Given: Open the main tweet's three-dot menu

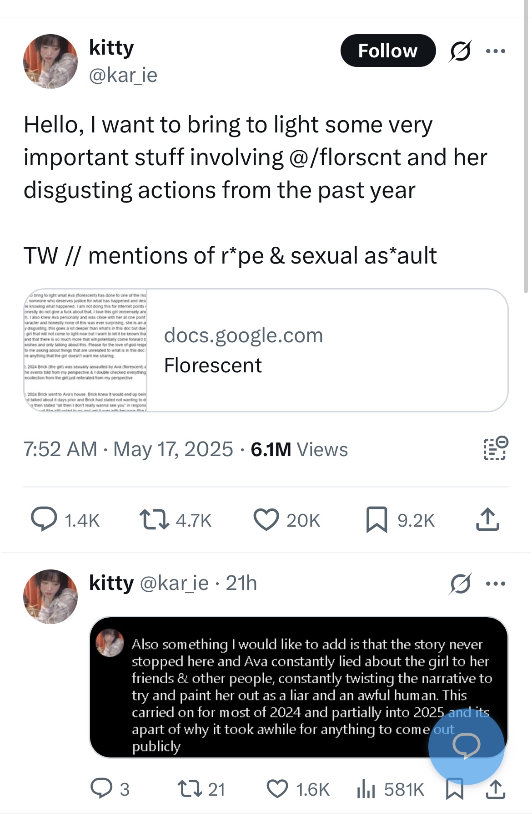Looking at the screenshot, I should [496, 51].
